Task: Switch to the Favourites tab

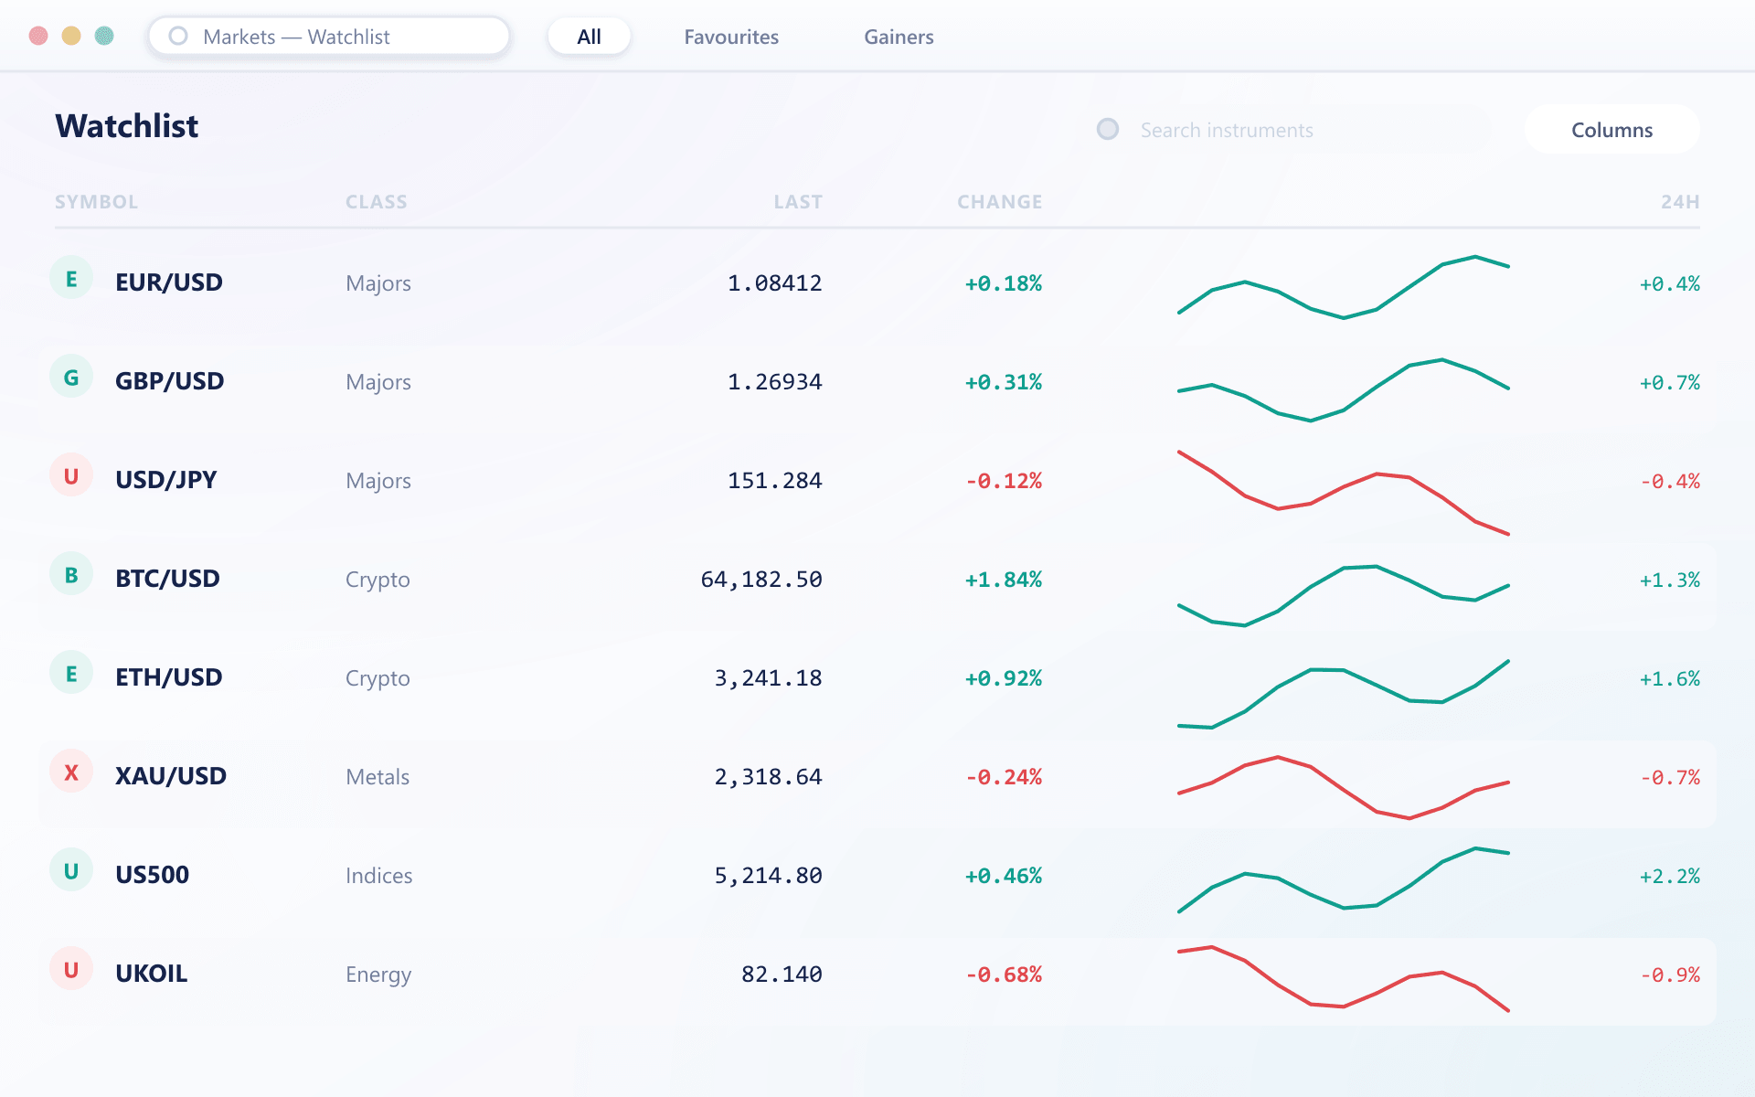Action: point(731,37)
